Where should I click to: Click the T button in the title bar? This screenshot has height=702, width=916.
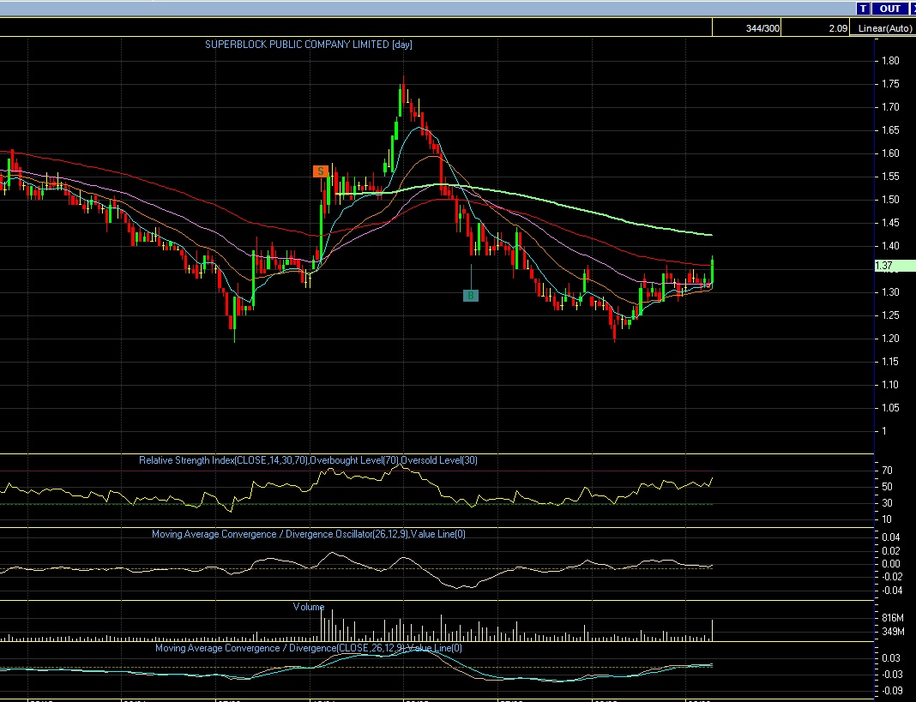[x=863, y=9]
